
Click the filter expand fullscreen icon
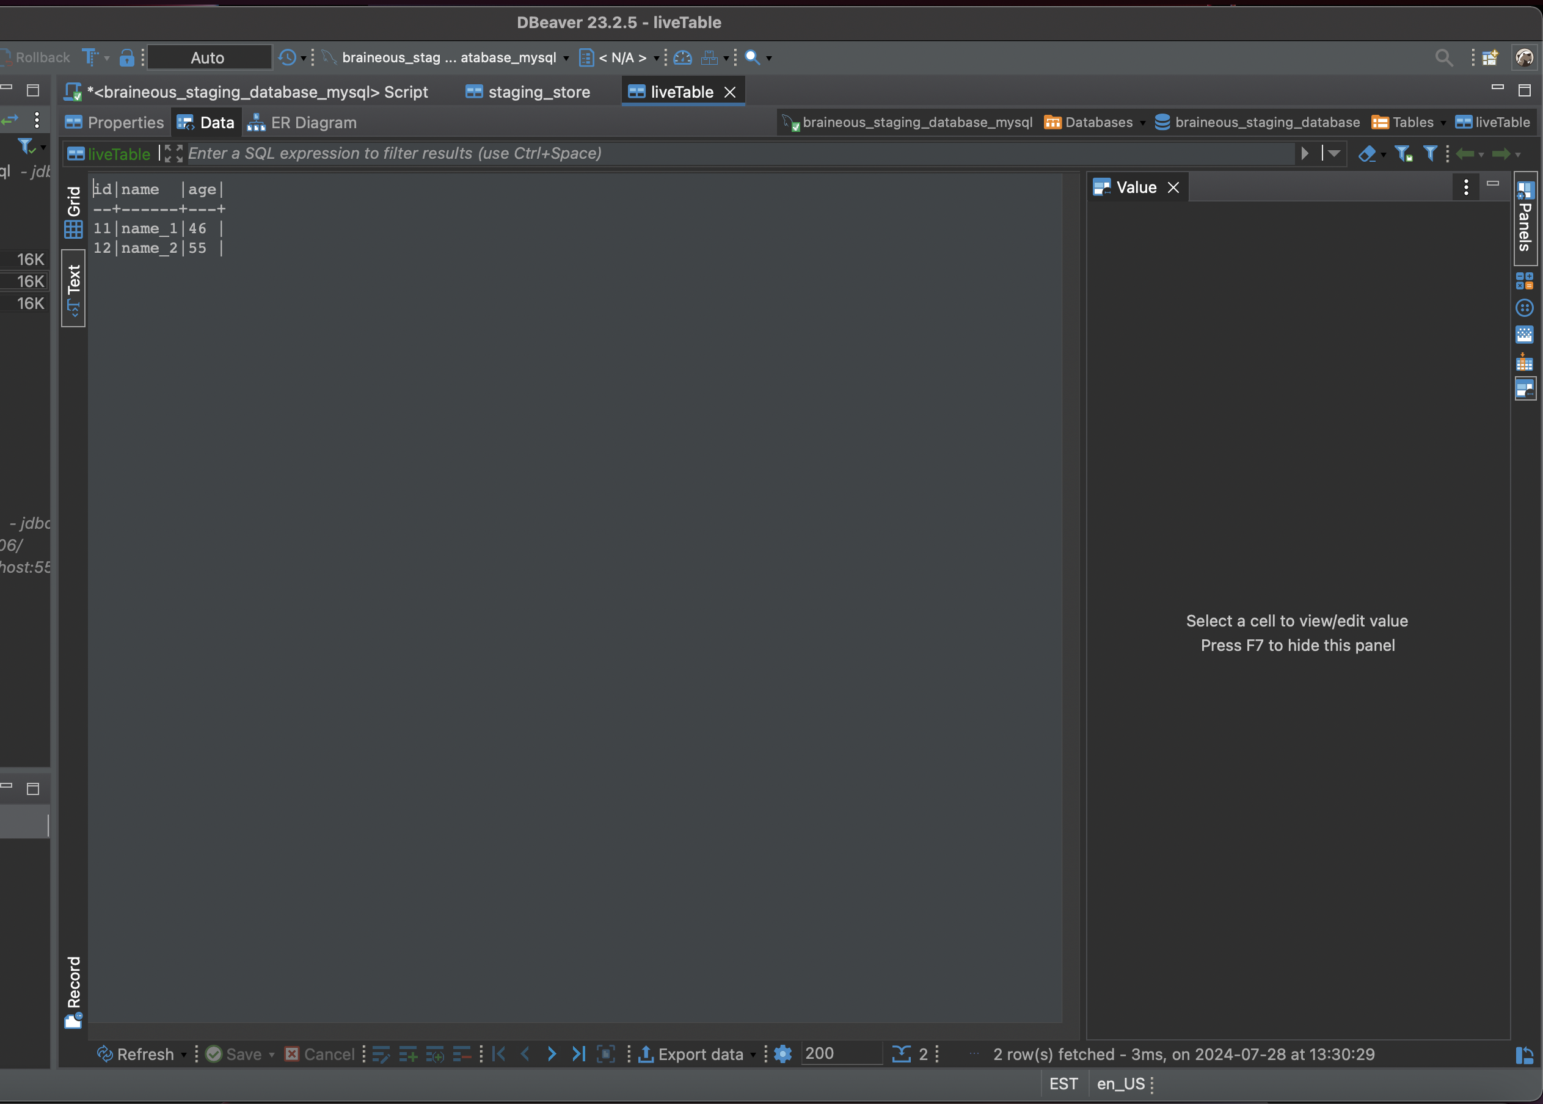[173, 154]
